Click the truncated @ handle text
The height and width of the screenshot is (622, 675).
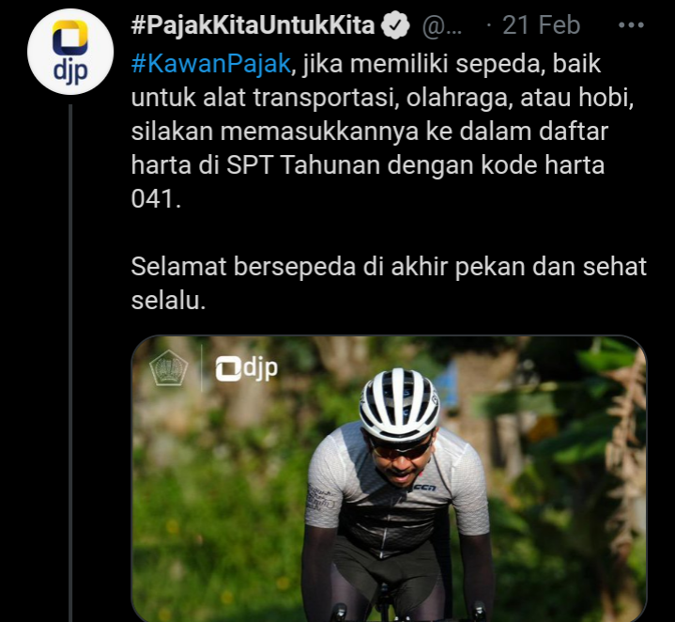(441, 26)
